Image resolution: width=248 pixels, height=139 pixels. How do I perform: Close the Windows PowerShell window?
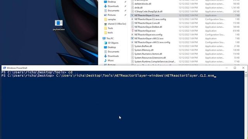[243, 68]
